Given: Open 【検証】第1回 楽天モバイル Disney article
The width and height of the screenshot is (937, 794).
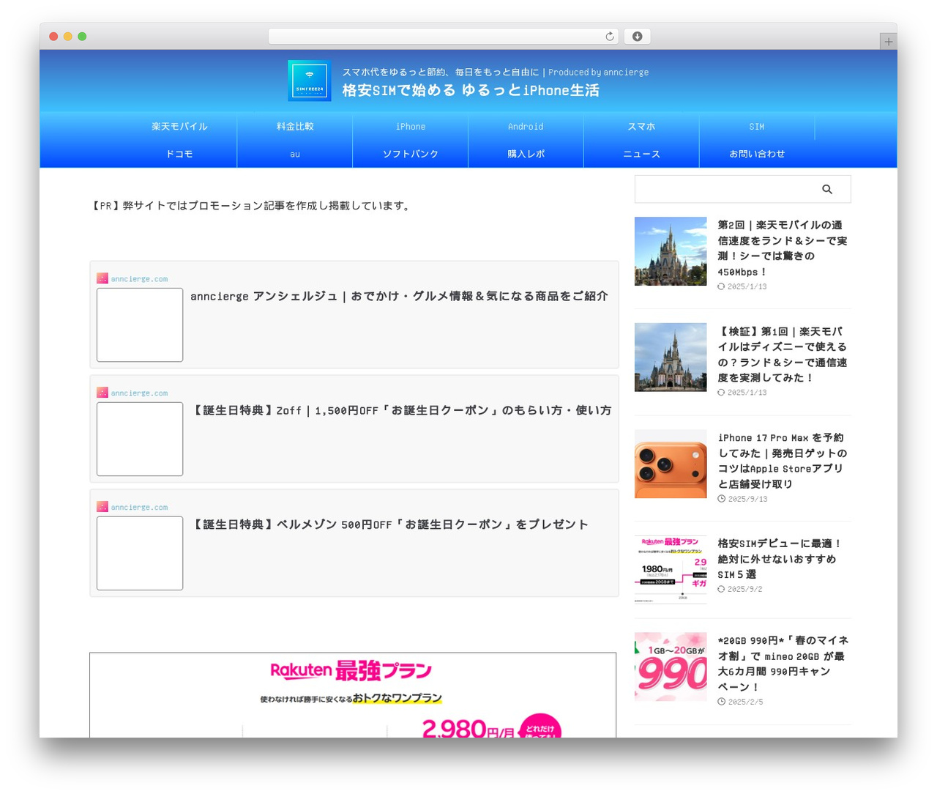Looking at the screenshot, I should point(783,355).
